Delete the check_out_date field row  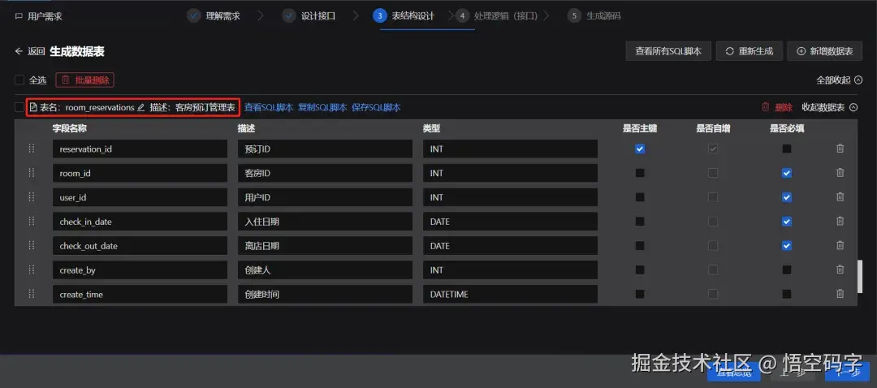[x=840, y=245]
